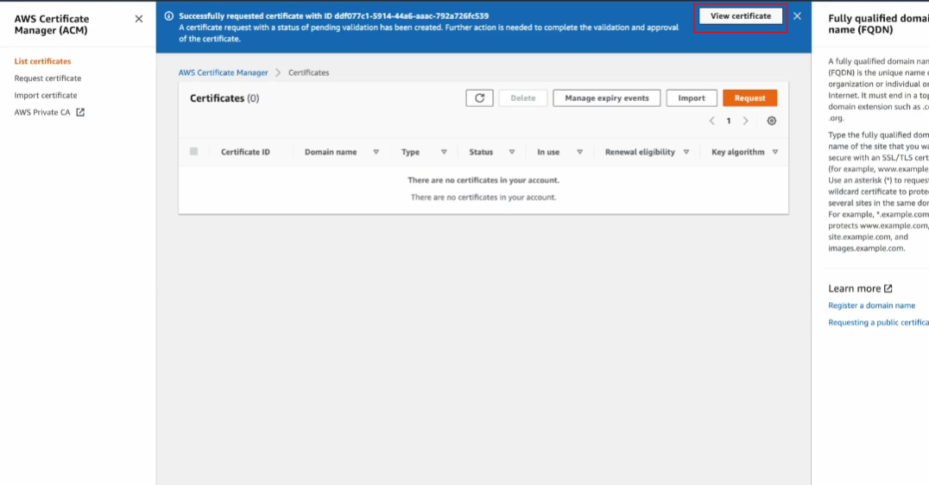The image size is (929, 485).
Task: Sort by In use column arrow
Action: pyautogui.click(x=580, y=152)
